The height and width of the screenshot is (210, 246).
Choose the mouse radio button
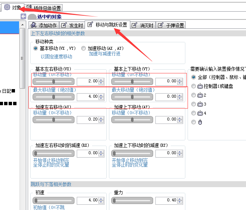194,122
